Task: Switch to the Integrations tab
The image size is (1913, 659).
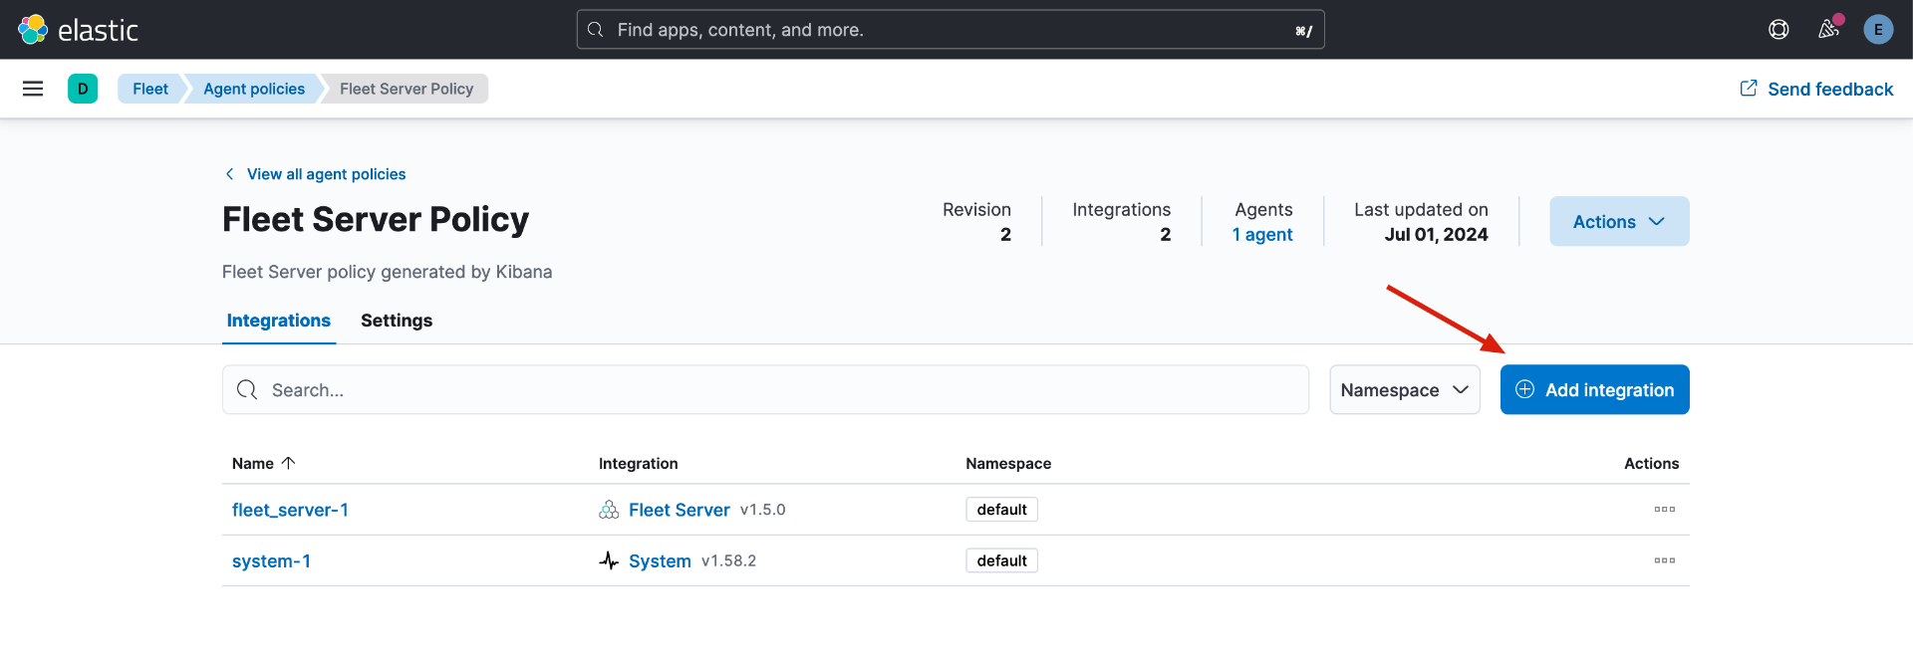Action: (x=279, y=321)
